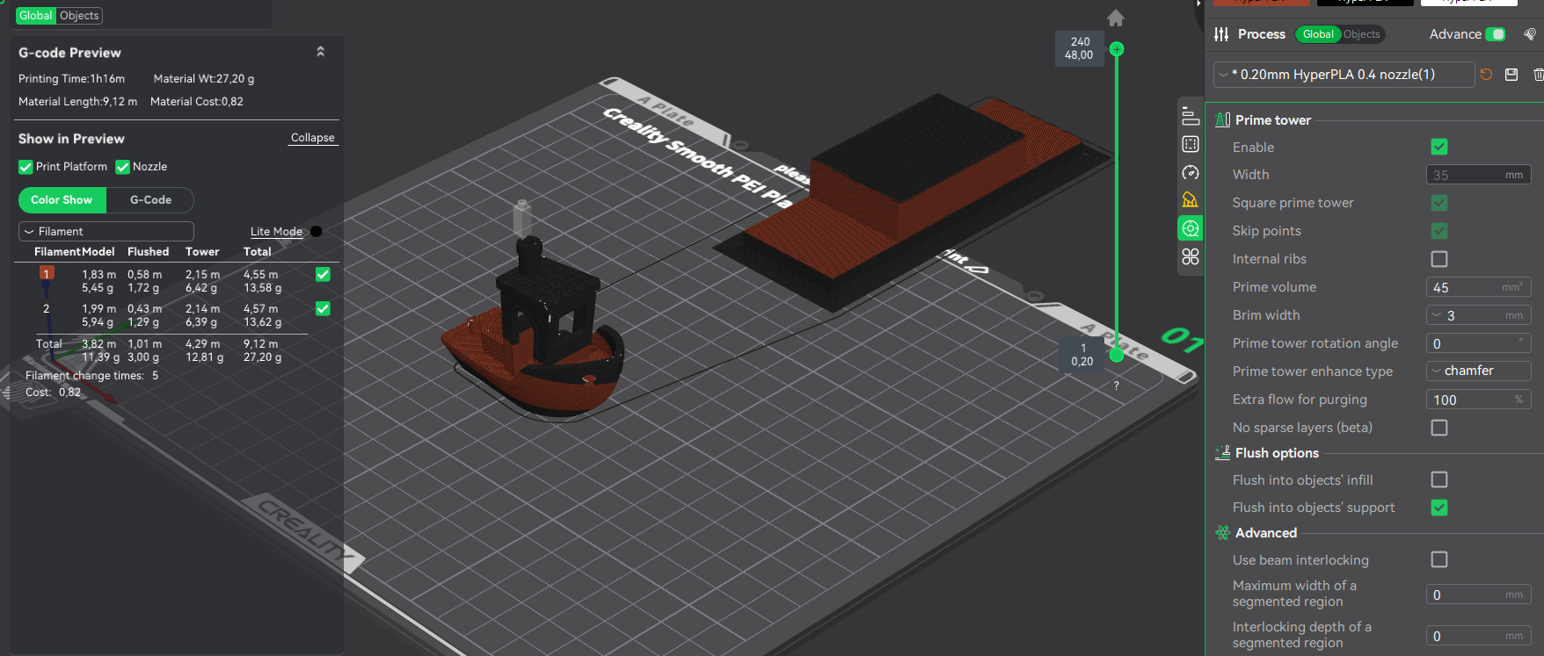
Task: Switch to the G-Code tab
Action: click(150, 200)
